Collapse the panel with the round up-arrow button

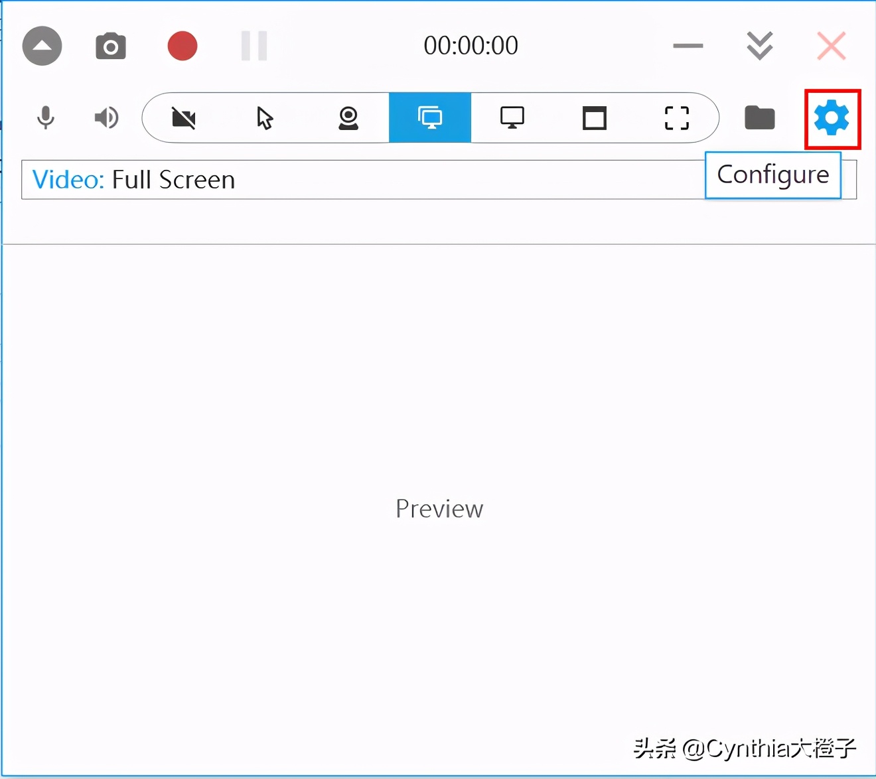tap(42, 46)
